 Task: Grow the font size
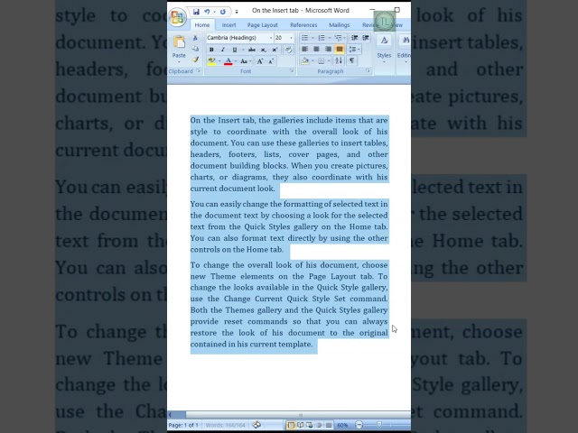[260, 61]
